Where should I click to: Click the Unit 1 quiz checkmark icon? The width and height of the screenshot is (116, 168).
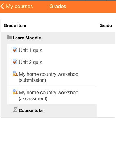15,49
